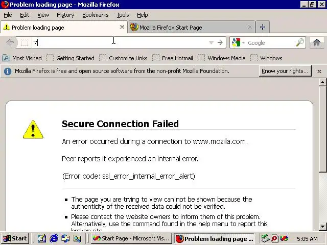Viewport: 327px width, 245px height.
Task: Click the magnifying glass search icon
Action: 300,42
